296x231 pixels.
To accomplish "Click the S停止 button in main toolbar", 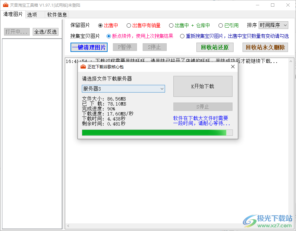I will tap(155, 47).
